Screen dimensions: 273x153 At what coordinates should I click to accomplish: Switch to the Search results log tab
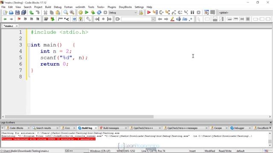pos(44,128)
